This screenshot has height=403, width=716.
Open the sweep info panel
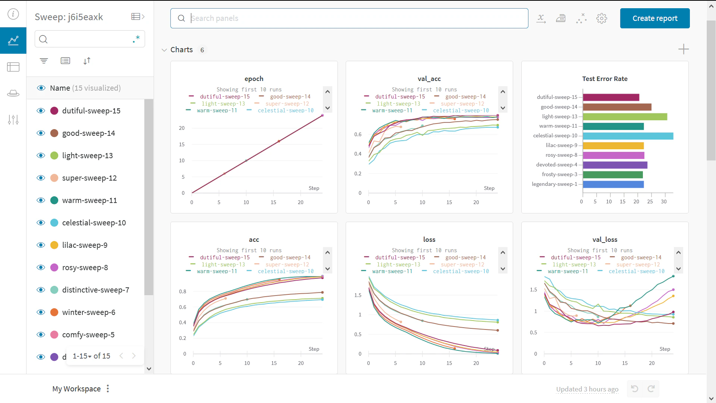pyautogui.click(x=13, y=13)
